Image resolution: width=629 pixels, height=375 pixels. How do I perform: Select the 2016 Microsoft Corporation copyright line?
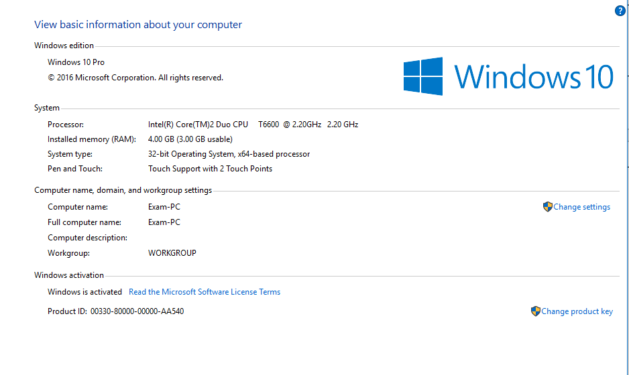click(135, 77)
